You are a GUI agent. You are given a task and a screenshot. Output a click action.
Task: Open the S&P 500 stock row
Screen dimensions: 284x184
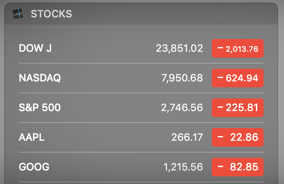106,108
